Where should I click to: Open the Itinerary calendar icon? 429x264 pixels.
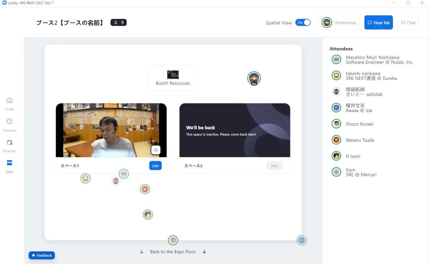pyautogui.click(x=10, y=142)
